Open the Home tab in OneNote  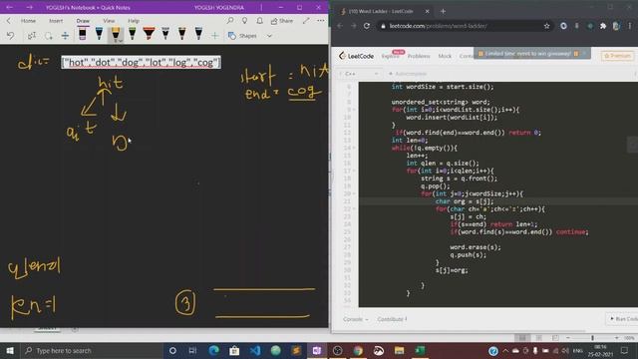[28, 20]
